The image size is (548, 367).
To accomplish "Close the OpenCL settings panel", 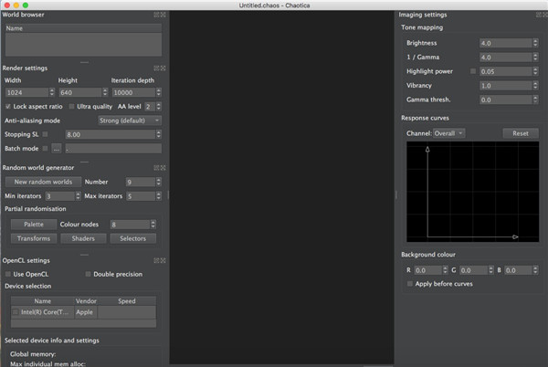I will coord(163,261).
